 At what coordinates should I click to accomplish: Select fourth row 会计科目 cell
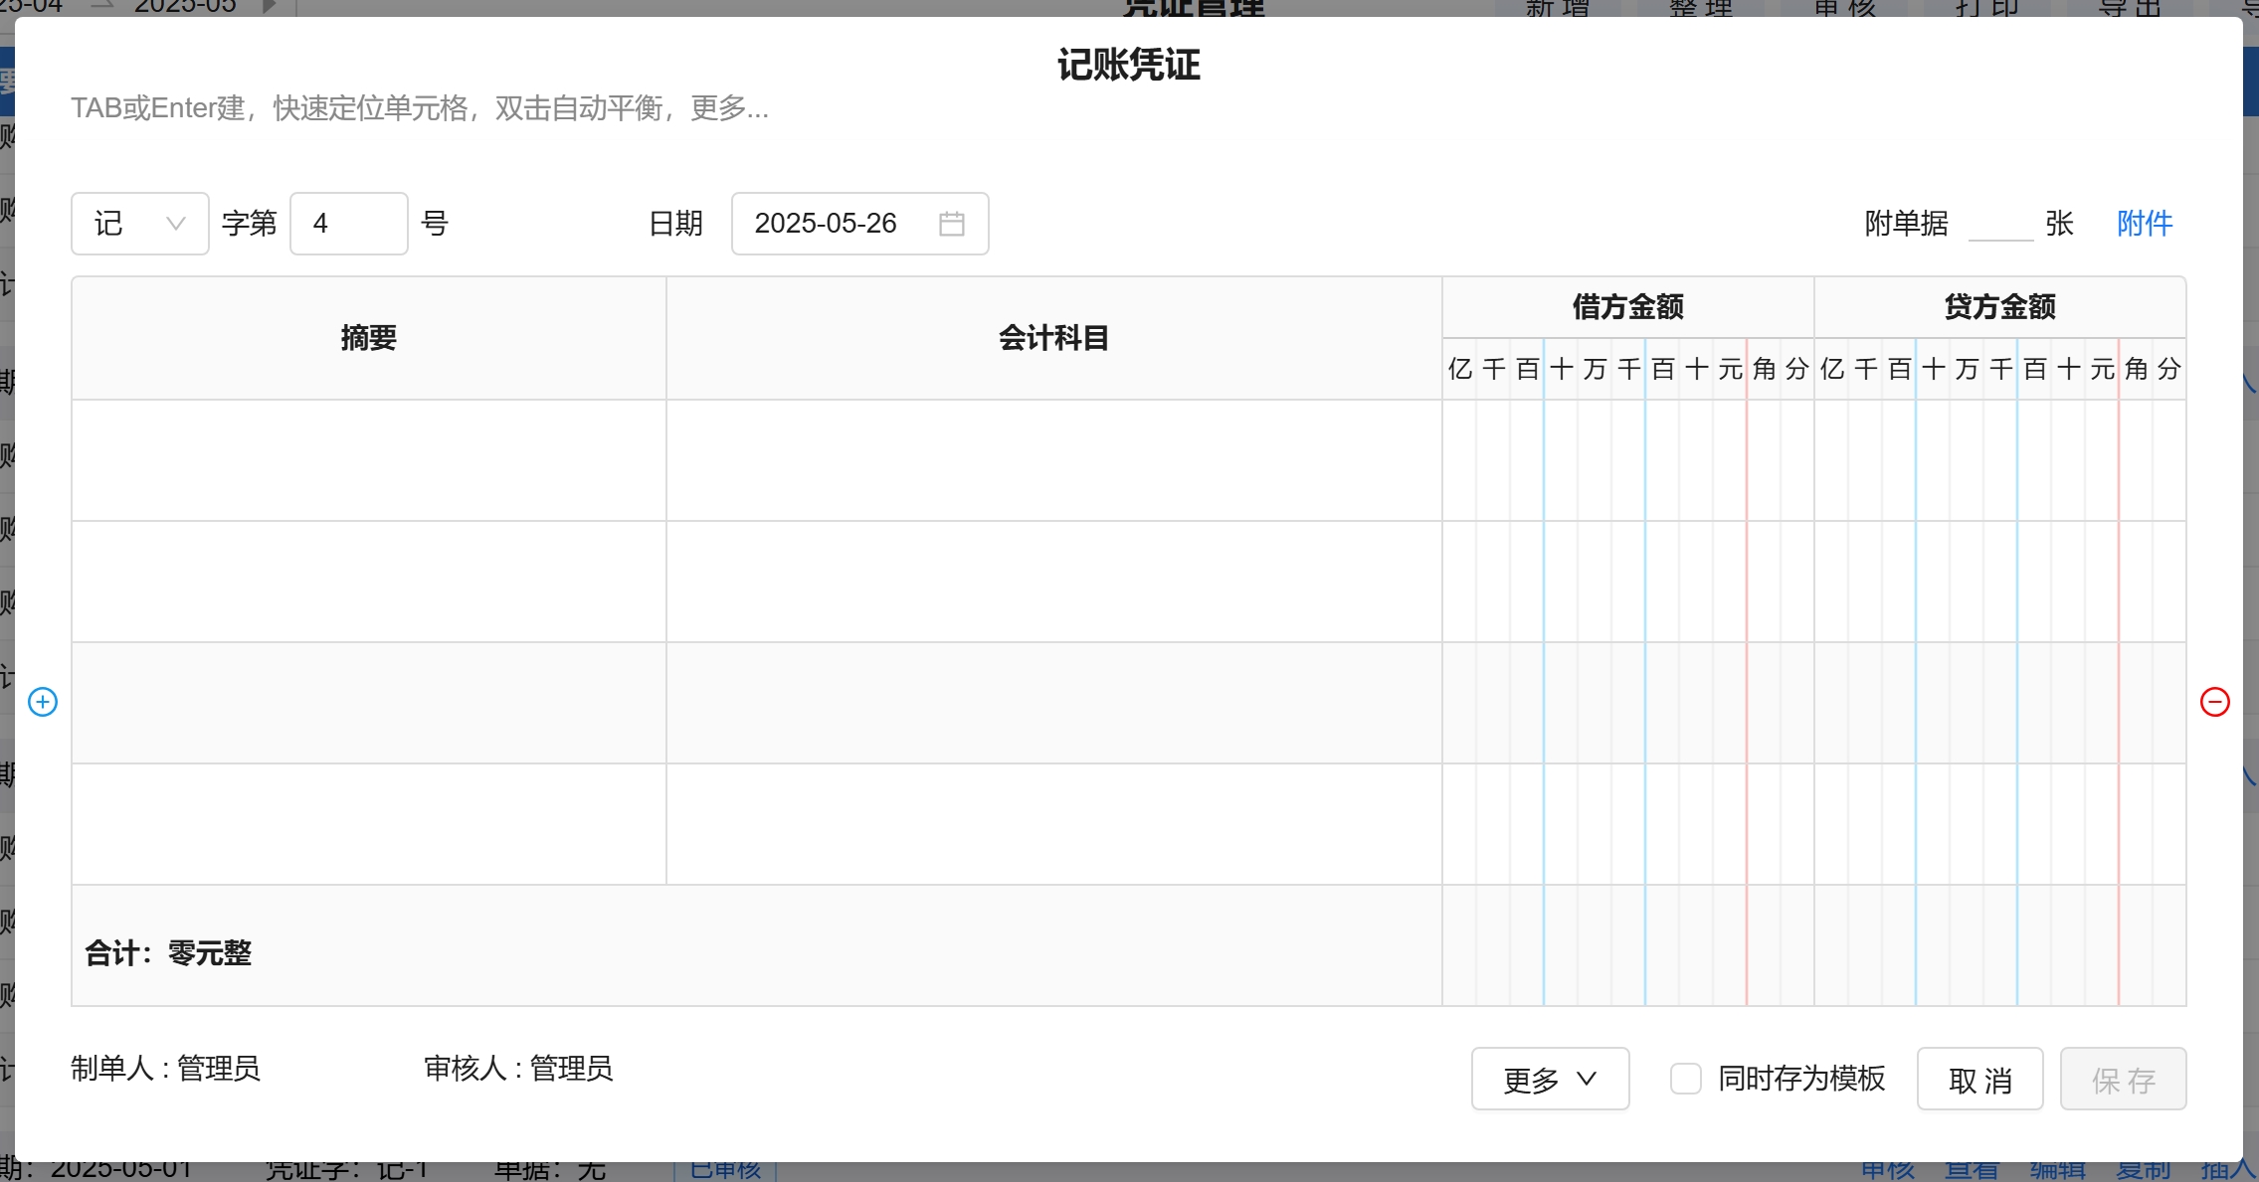pos(1053,824)
